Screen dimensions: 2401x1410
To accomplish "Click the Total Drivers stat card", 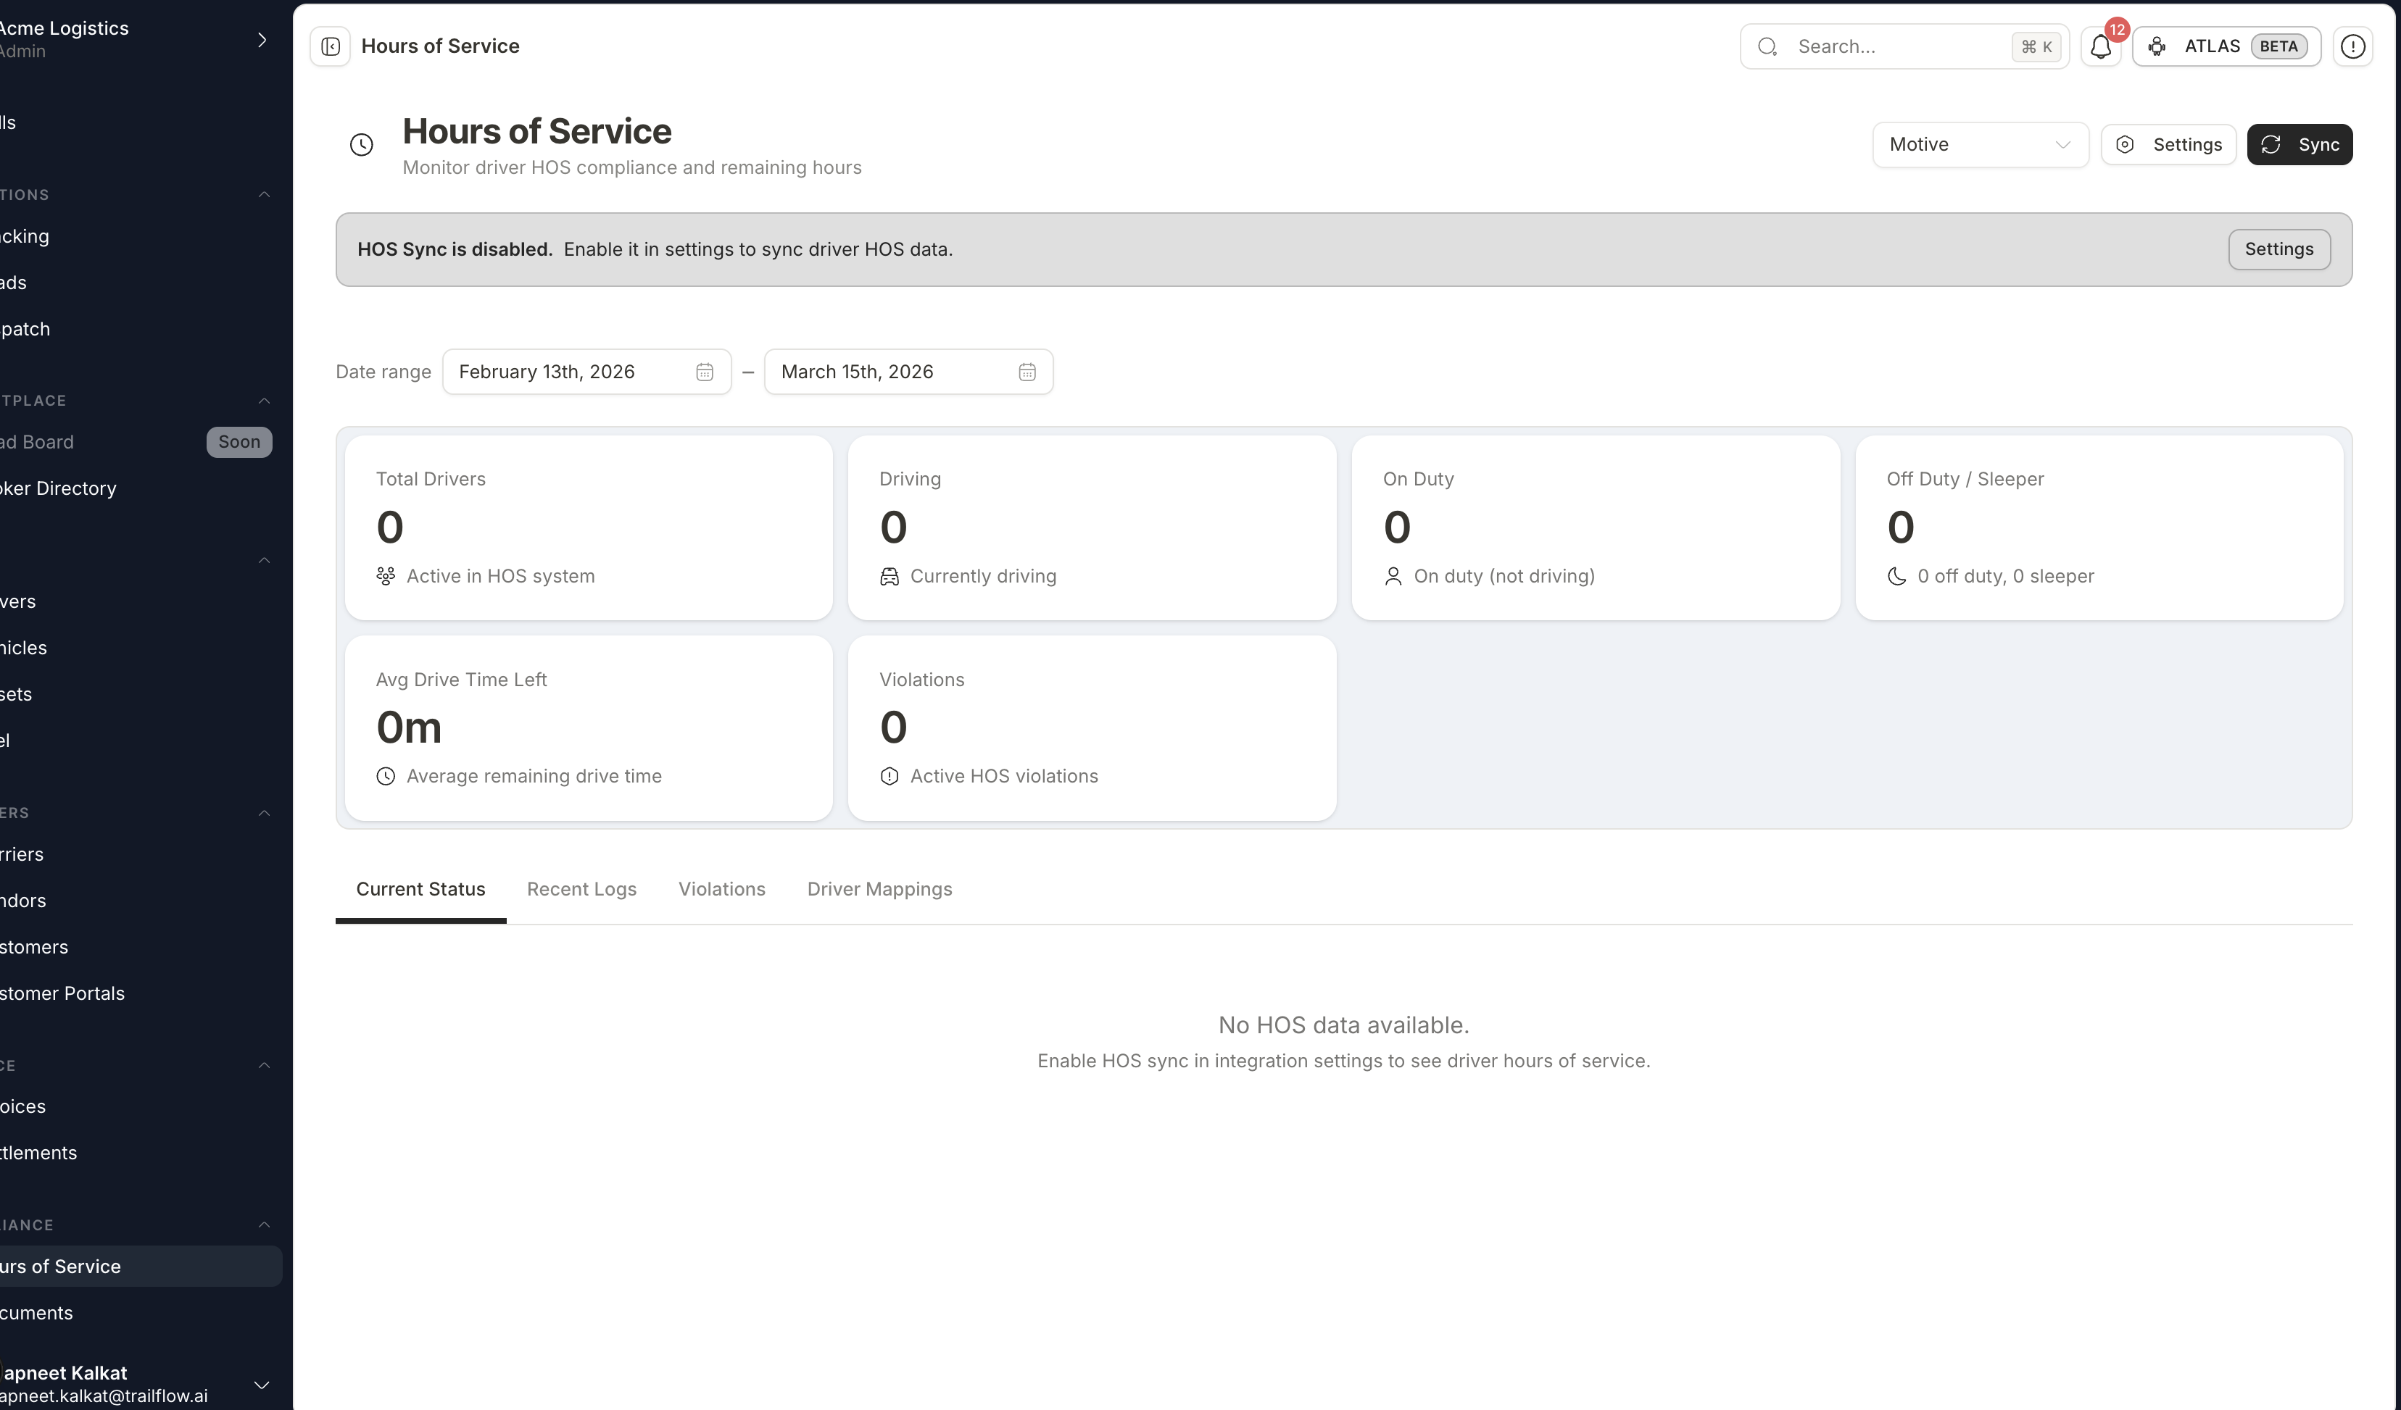I will point(588,528).
